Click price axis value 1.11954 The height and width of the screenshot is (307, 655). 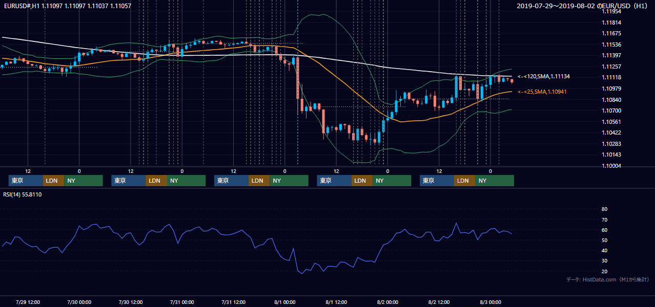pyautogui.click(x=611, y=11)
